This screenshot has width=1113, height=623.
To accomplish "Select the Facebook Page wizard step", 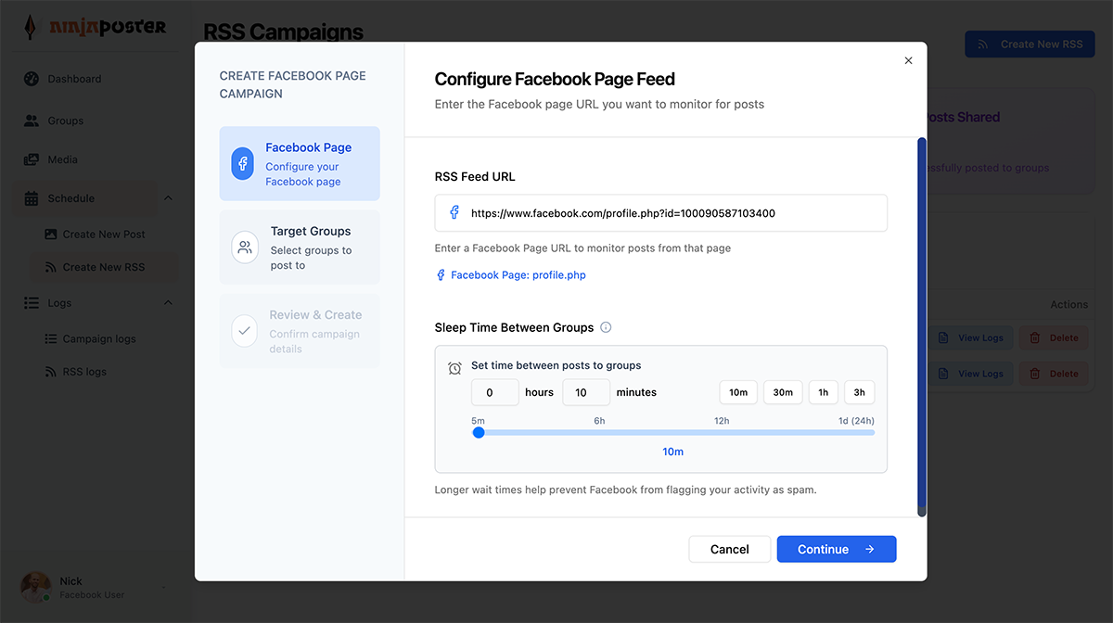I will pos(300,164).
